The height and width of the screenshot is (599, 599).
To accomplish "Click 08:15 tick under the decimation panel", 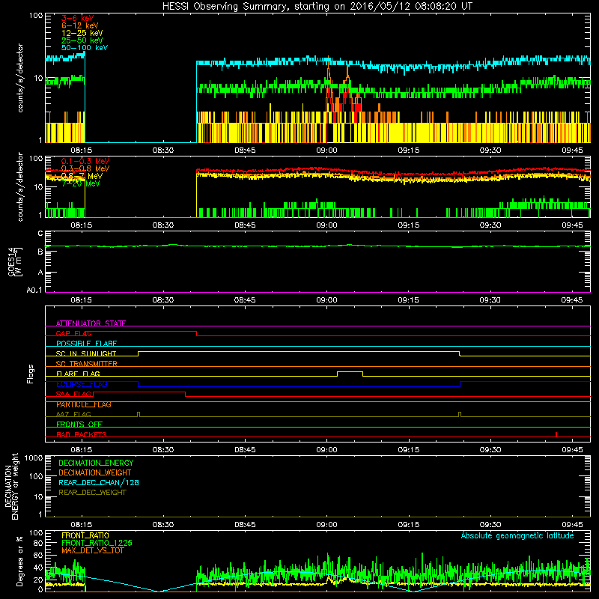I will [x=82, y=525].
